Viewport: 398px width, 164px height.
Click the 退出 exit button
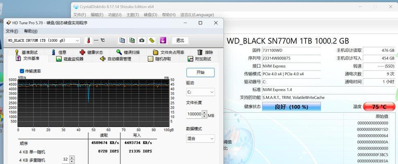(x=180, y=40)
